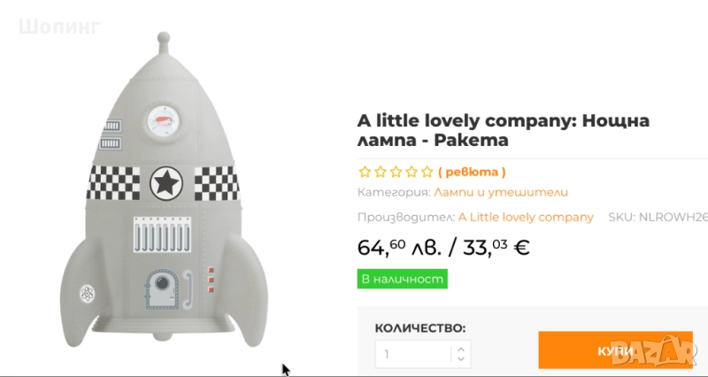
Task: Click the КОЛИЧЕСТВО label
Action: tap(419, 328)
